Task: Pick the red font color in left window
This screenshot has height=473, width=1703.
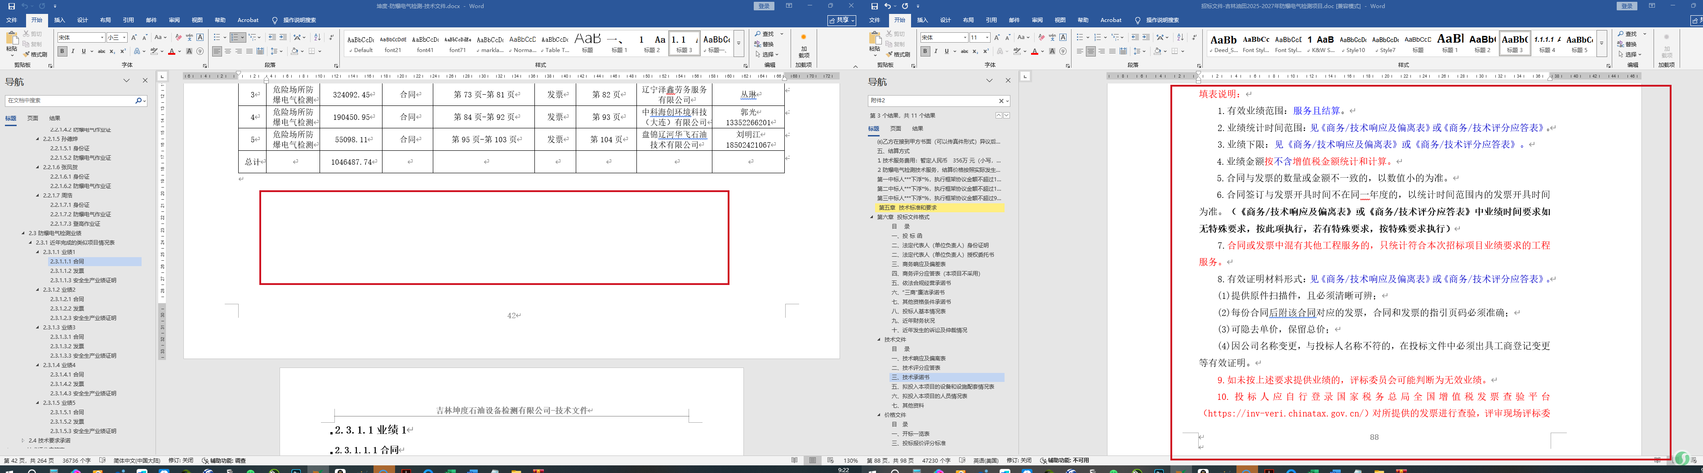Action: click(x=171, y=51)
